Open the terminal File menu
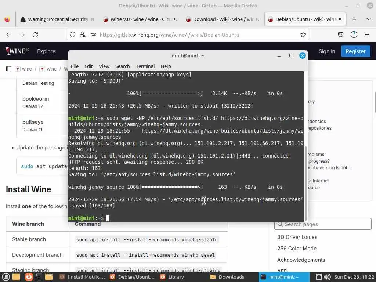Screen dimensions: 376x282 [x=75, y=66]
